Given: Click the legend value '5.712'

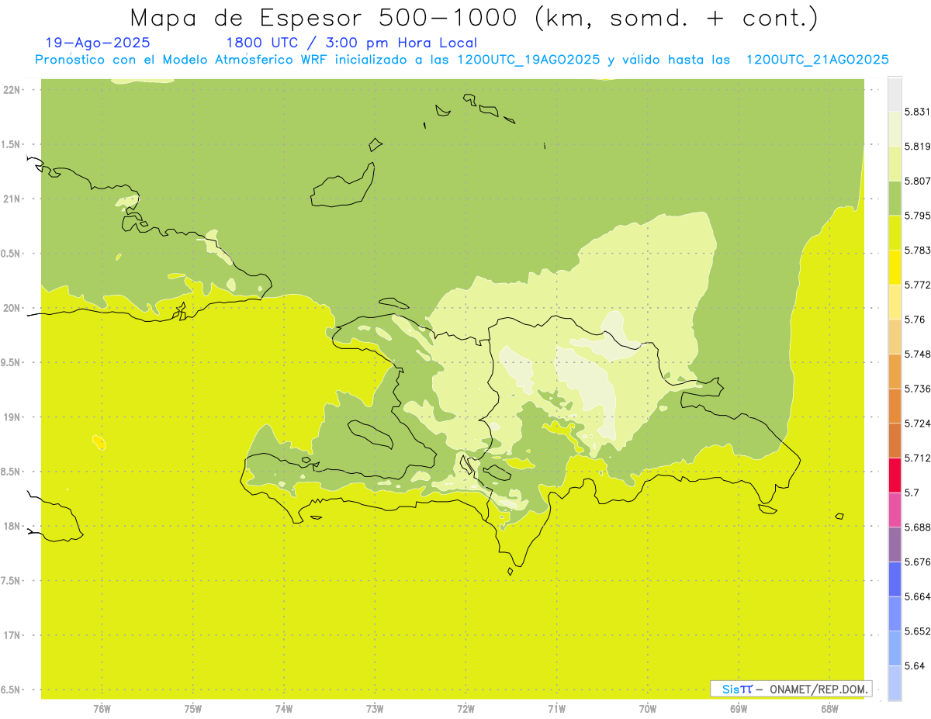Looking at the screenshot, I should [917, 458].
